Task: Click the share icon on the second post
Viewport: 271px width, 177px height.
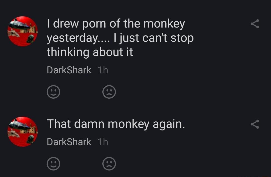Action: point(255,124)
